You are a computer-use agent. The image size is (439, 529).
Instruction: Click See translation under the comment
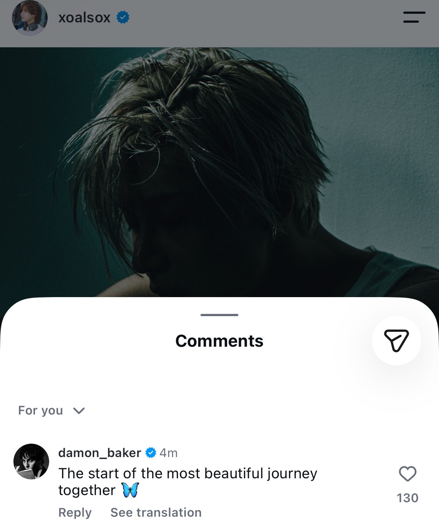click(x=156, y=513)
